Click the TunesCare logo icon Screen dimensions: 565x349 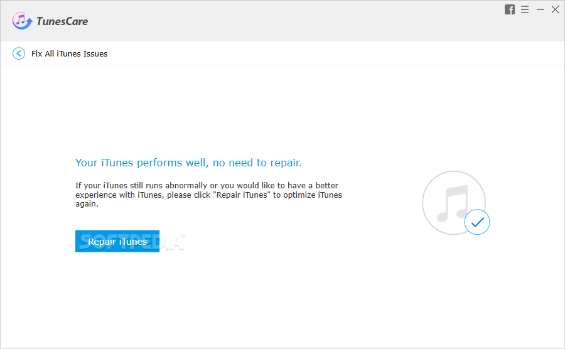pos(22,21)
